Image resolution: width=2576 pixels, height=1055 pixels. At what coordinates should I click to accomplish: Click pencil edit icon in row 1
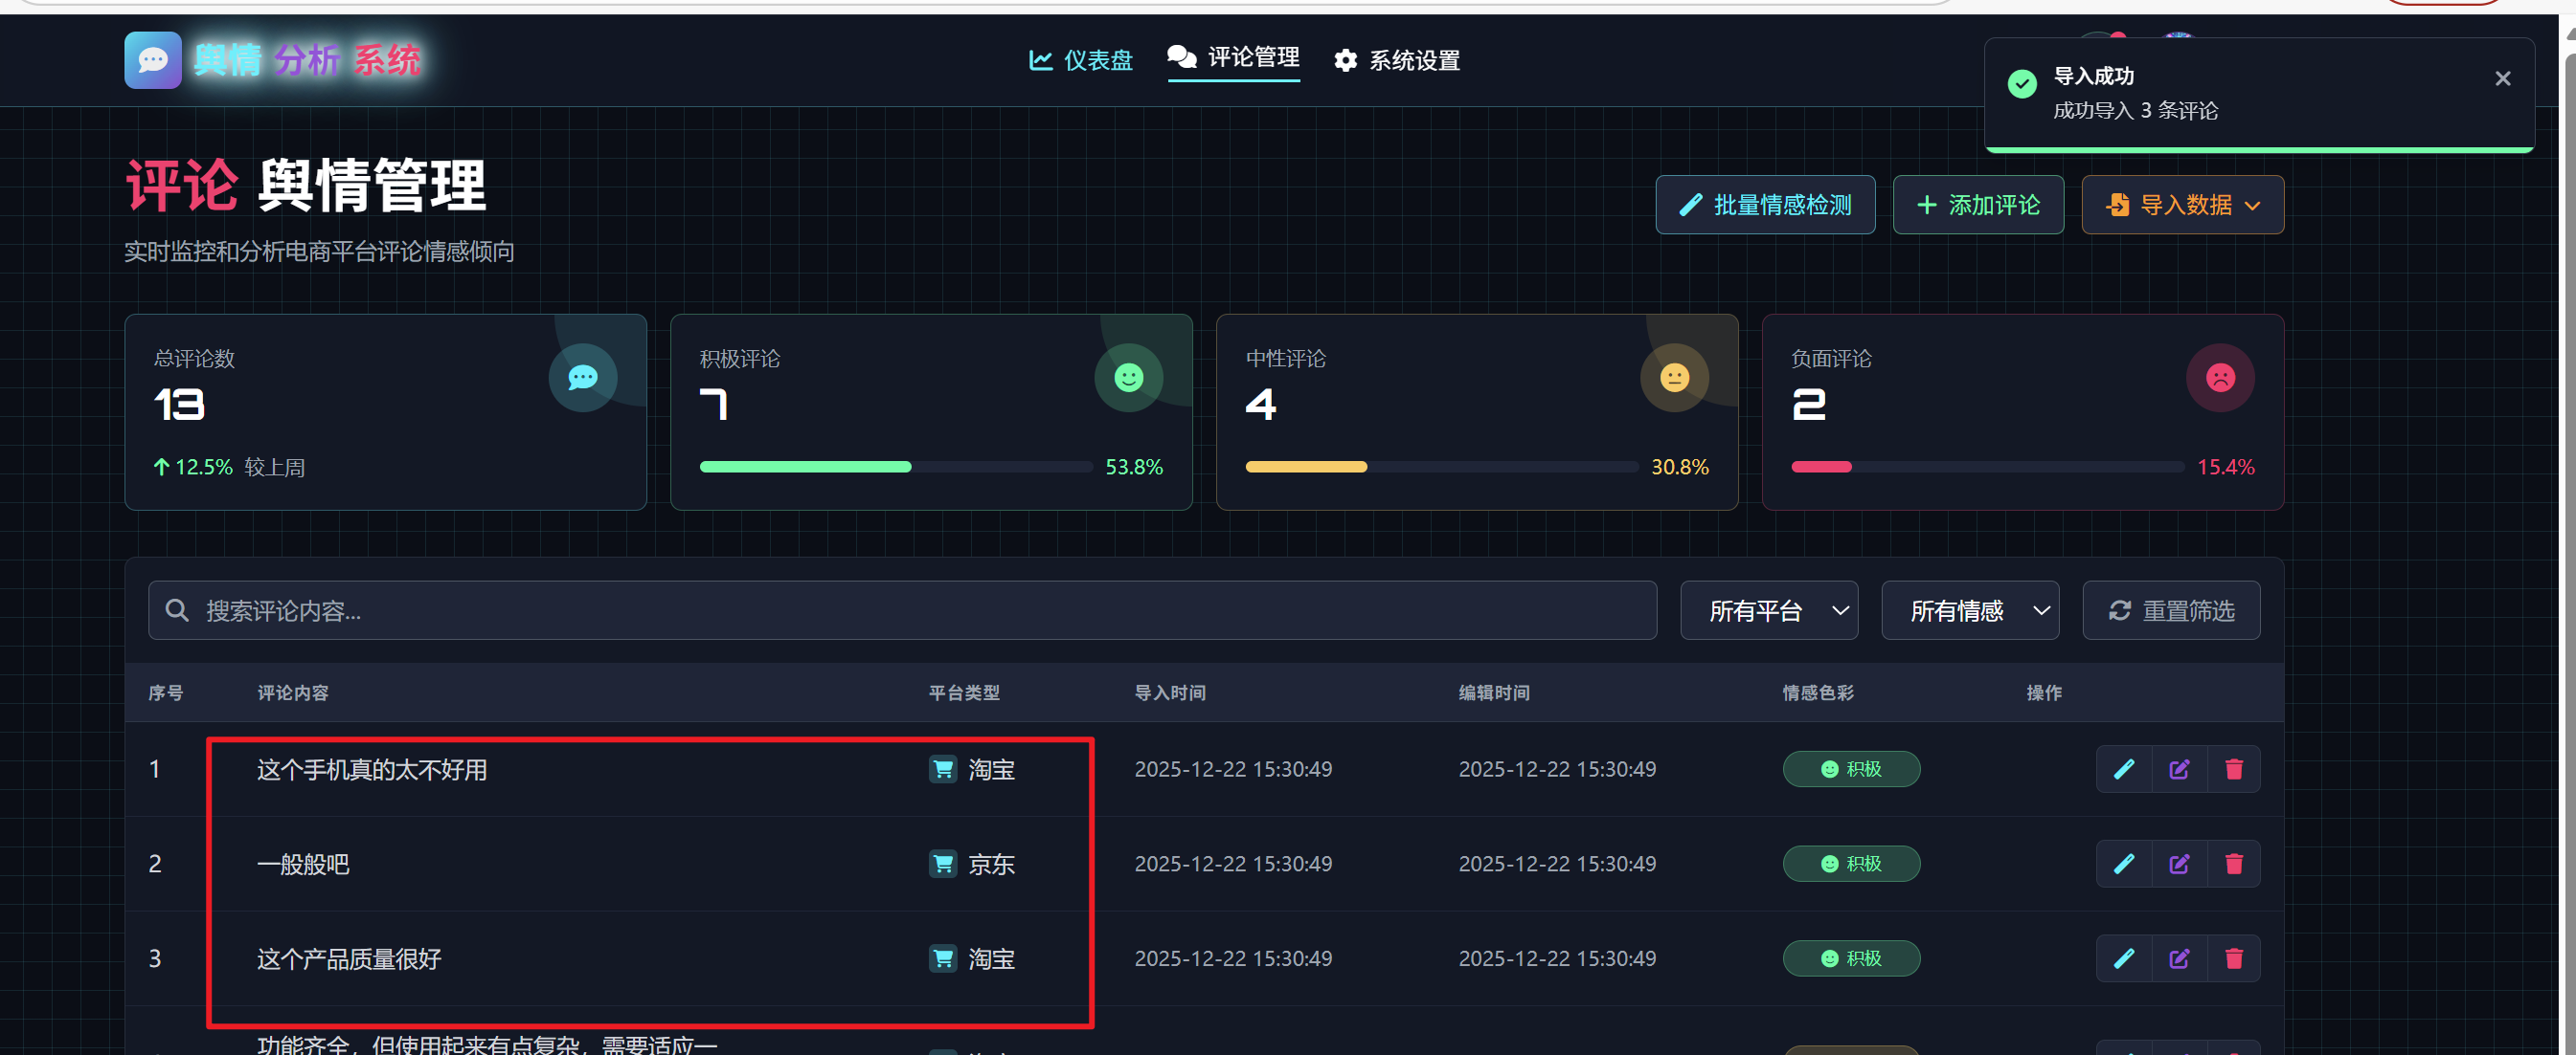point(2123,769)
